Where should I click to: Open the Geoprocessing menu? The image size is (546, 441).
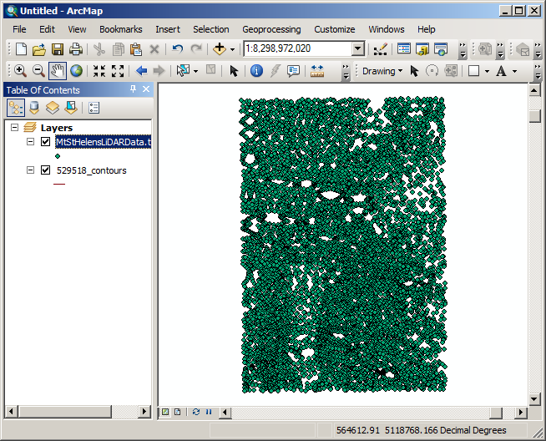pyautogui.click(x=271, y=29)
